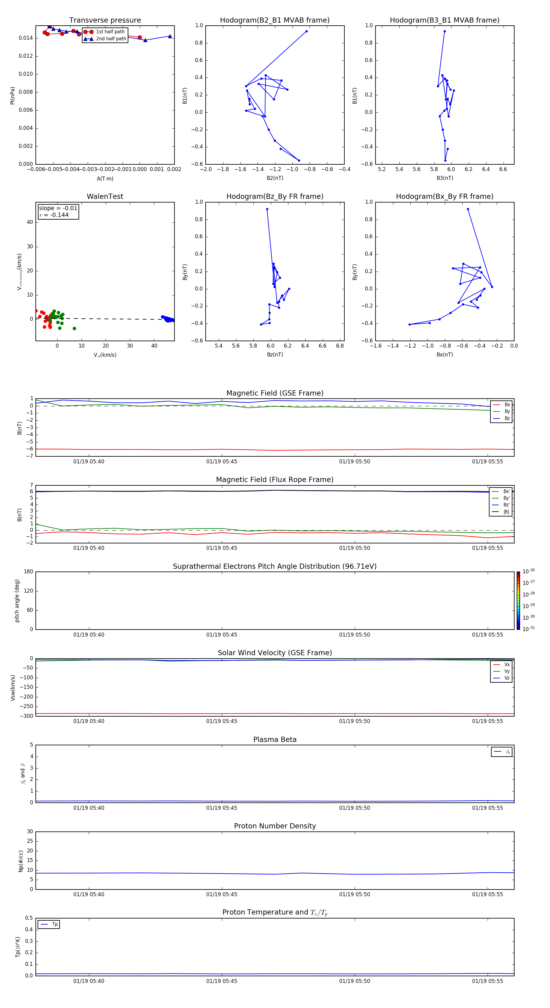
Task: Click the 'pitch angle (deg)' axis label
Action: coord(17,601)
